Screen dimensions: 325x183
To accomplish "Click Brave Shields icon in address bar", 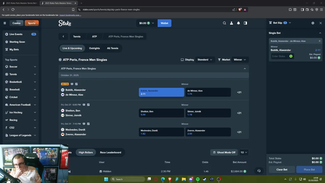I will [x=240, y=9].
